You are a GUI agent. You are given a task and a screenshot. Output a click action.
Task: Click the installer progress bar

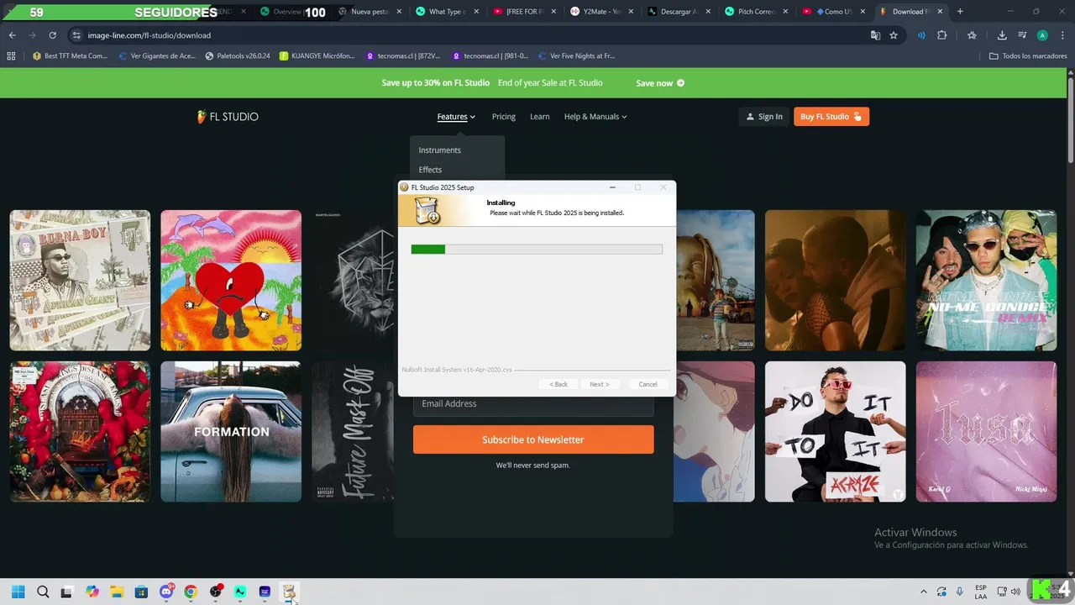coord(537,249)
